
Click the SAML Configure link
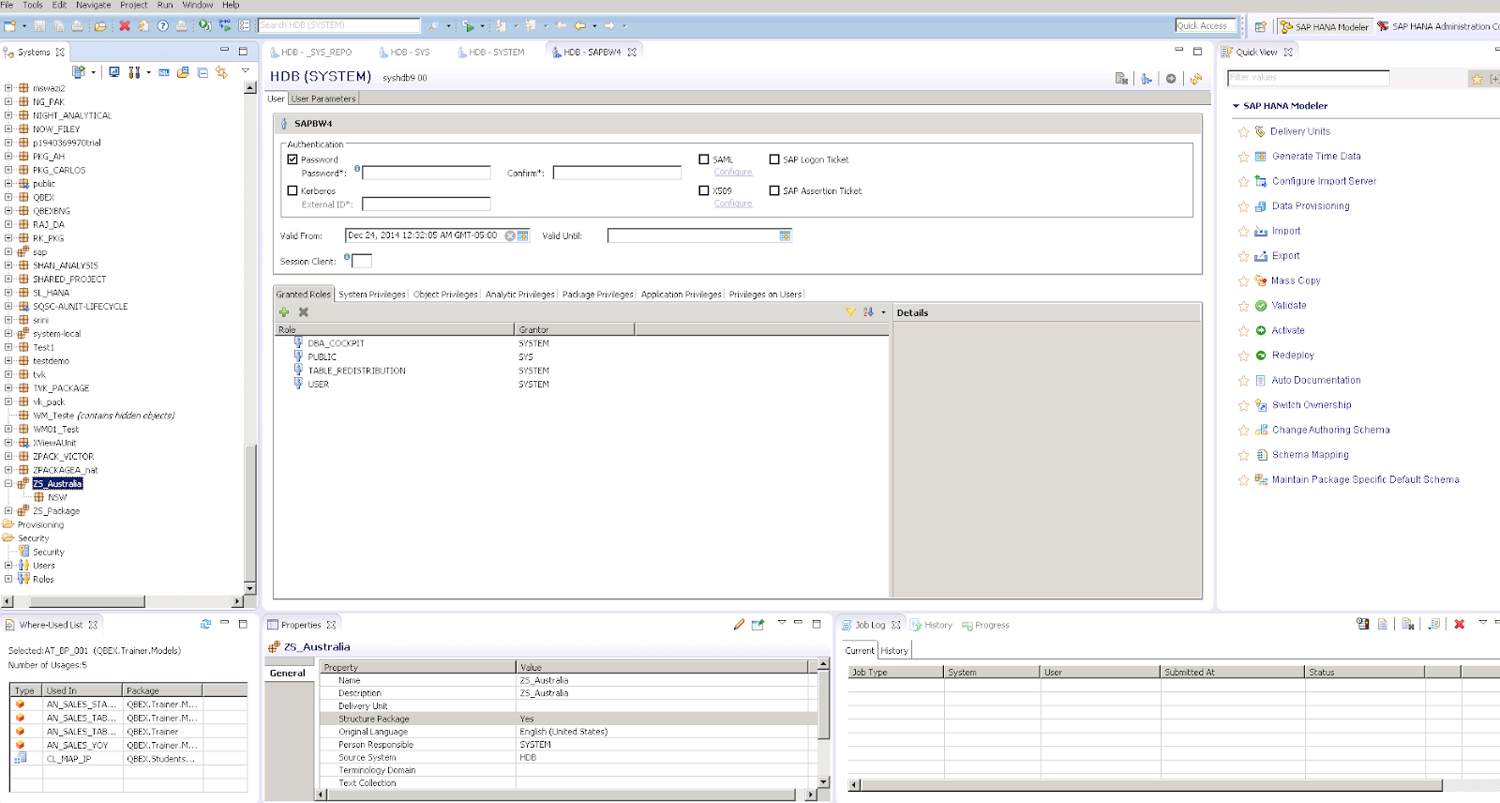coord(733,173)
